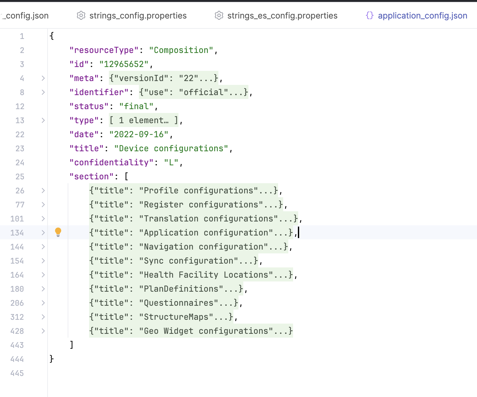This screenshot has width=477, height=397.
Task: Expand the identifier fold arrow at line 8
Action: click(43, 92)
